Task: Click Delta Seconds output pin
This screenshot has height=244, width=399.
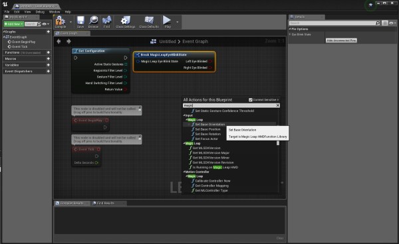Action: 96,162
